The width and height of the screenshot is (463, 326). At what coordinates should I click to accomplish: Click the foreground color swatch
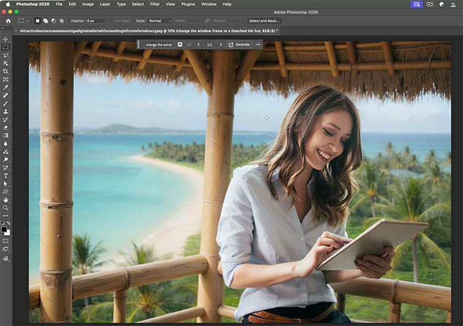(4, 229)
